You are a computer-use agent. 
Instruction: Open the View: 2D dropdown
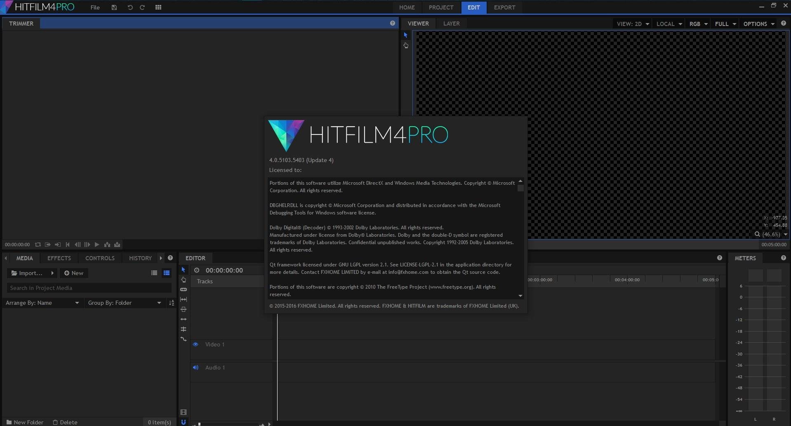click(x=633, y=24)
